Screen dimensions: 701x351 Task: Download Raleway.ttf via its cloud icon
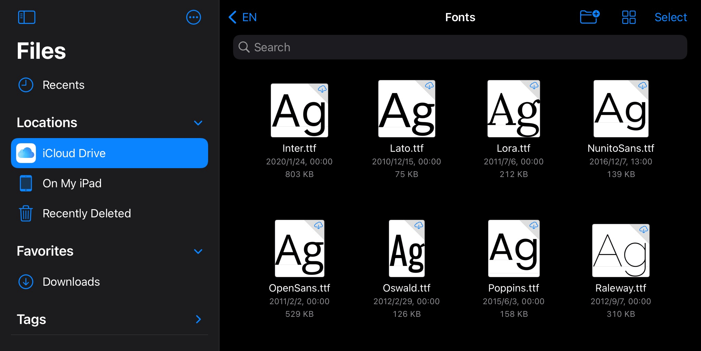643,229
